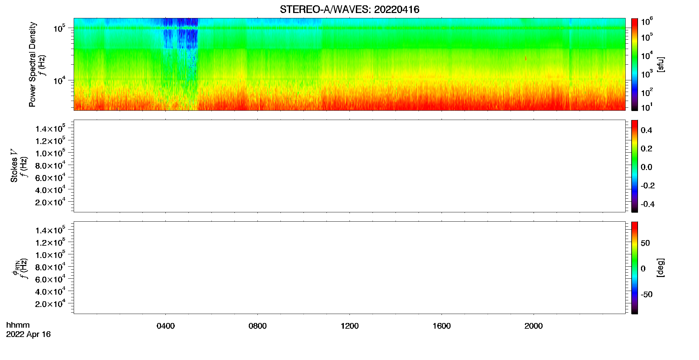Click the 2.0×10^4 tick in phi panel
The height and width of the screenshot is (360, 699).
coord(50,304)
